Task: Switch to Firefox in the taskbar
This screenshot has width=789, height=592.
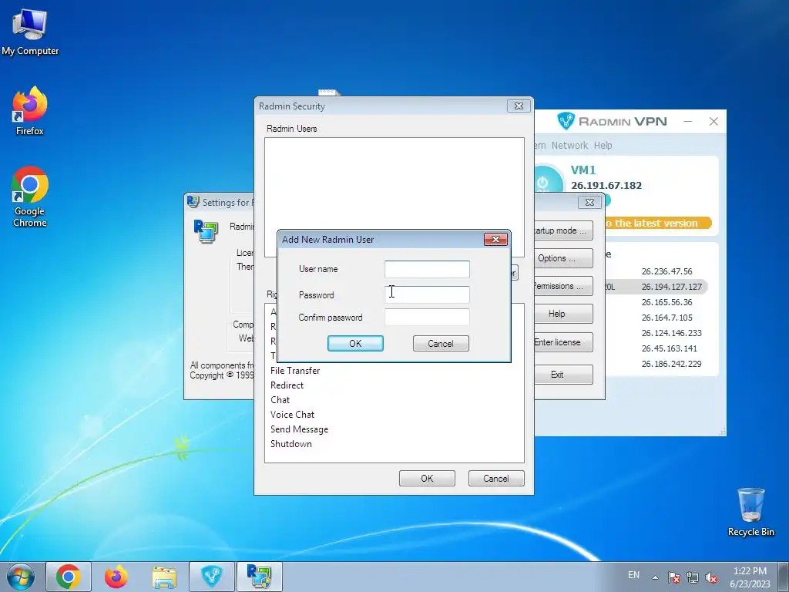Action: pos(116,577)
